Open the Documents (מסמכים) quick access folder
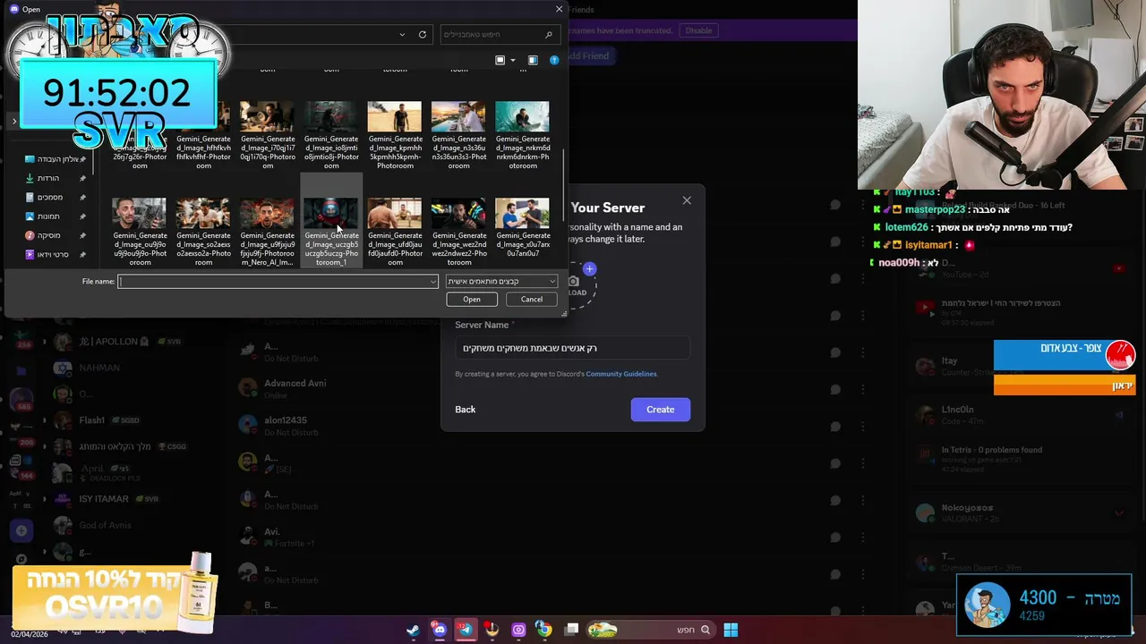Screen dimensions: 1146x644 [x=45, y=197]
